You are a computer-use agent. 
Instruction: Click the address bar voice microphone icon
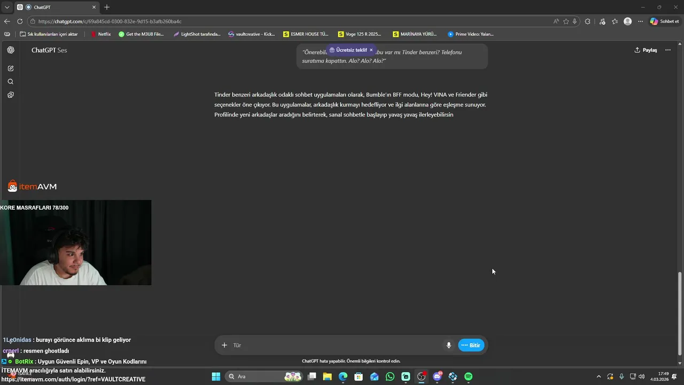tap(574, 21)
